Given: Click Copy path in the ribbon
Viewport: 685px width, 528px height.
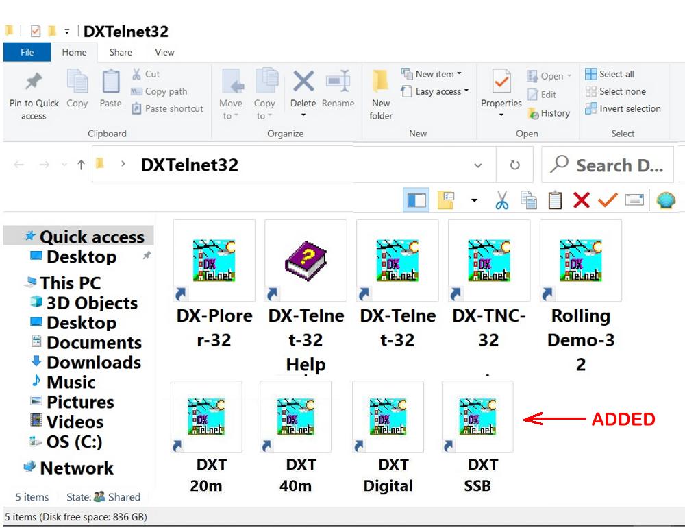Looking at the screenshot, I should (159, 91).
